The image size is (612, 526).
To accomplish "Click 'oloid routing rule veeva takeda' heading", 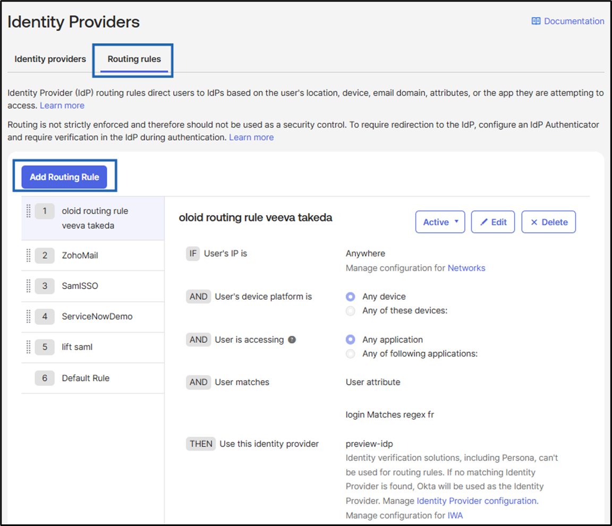I will pyautogui.click(x=255, y=217).
